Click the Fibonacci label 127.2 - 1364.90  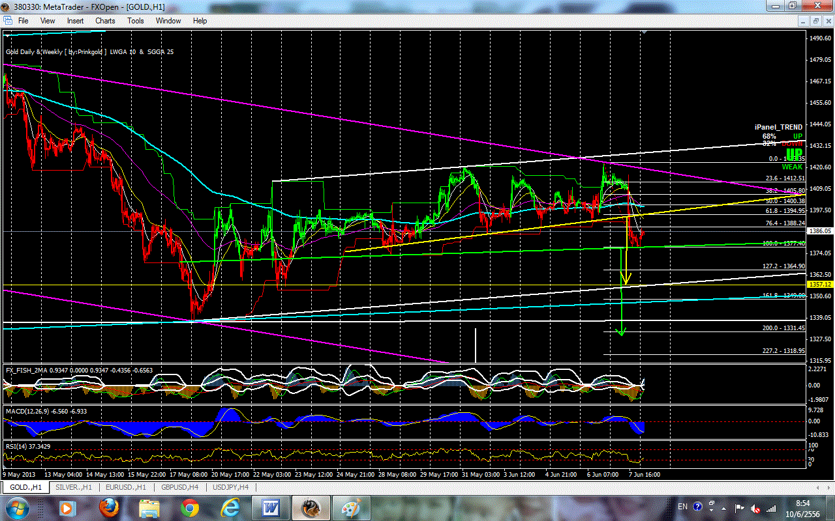click(x=783, y=266)
